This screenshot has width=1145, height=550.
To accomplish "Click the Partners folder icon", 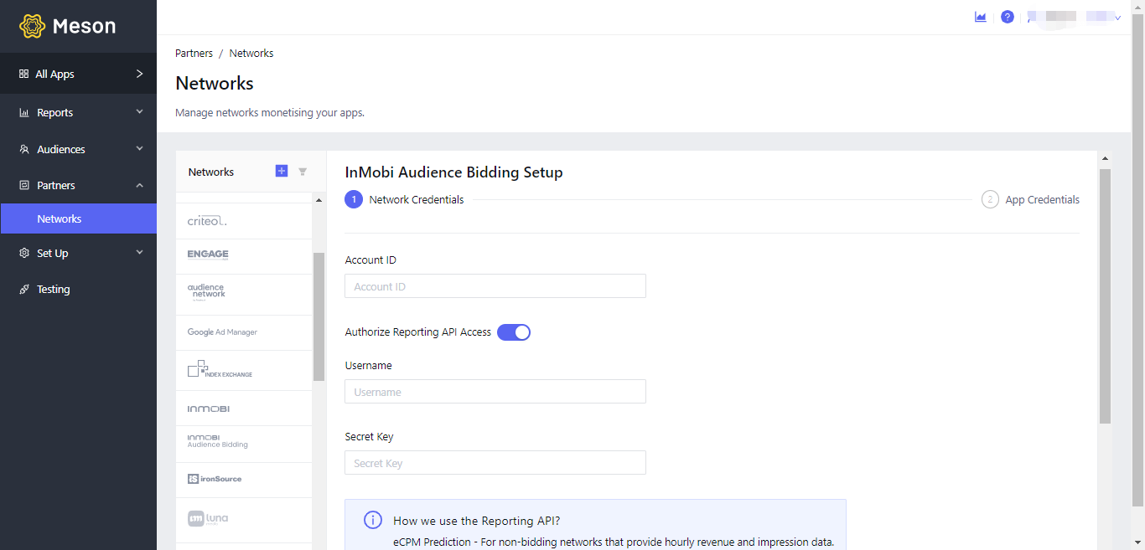I will click(24, 185).
